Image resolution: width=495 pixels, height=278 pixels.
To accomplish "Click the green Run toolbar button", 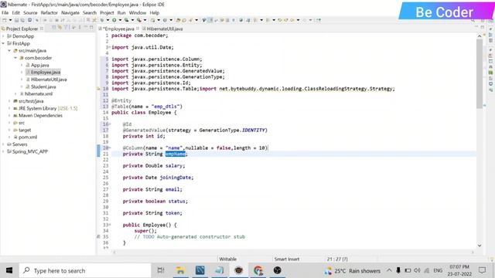I will point(114,20).
